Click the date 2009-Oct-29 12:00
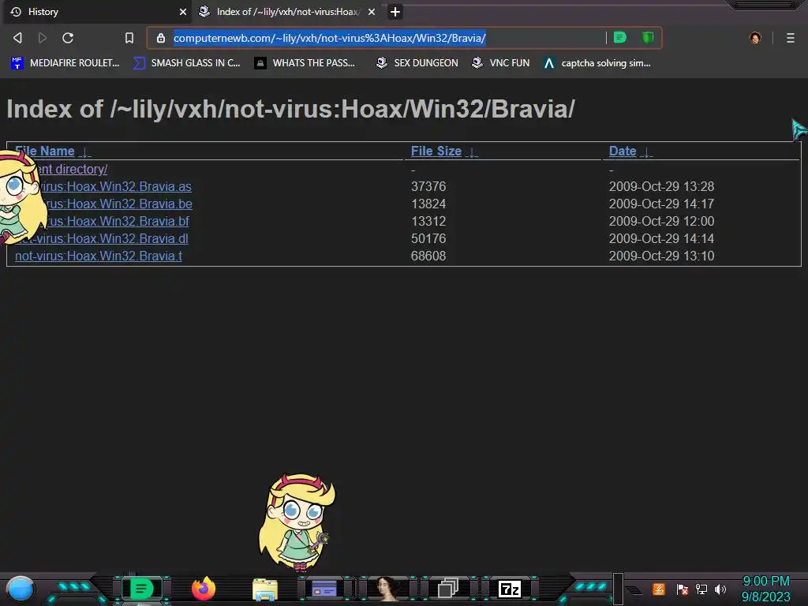 [662, 221]
